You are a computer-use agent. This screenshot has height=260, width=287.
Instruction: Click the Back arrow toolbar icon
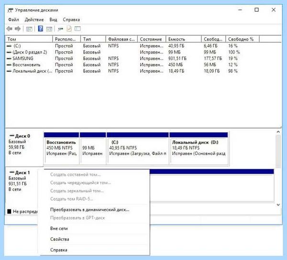point(10,29)
